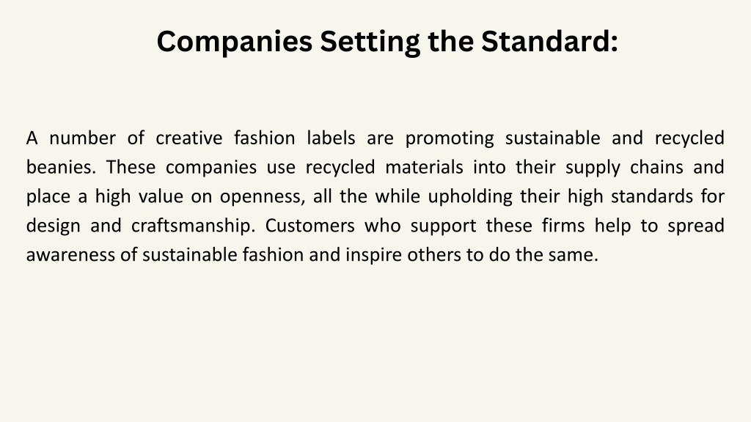Click the word 'Standard:' in the heading

550,42
